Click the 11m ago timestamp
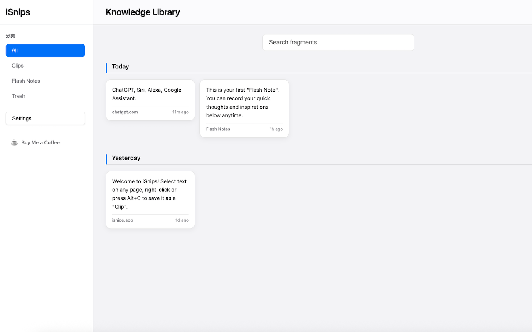 [180, 112]
